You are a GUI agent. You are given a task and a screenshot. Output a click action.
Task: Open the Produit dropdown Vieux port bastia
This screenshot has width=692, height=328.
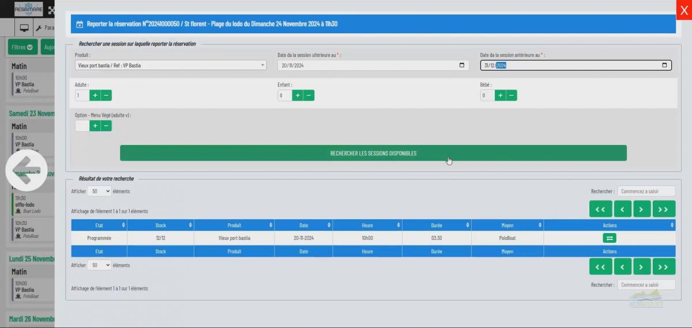point(171,66)
